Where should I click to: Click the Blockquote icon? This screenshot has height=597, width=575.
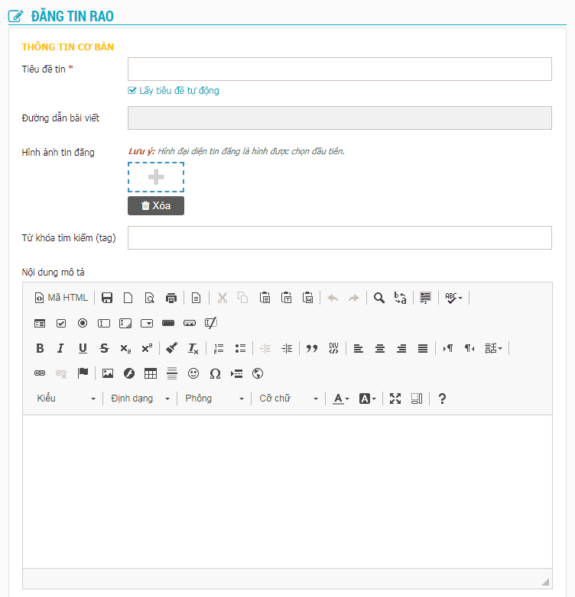311,348
